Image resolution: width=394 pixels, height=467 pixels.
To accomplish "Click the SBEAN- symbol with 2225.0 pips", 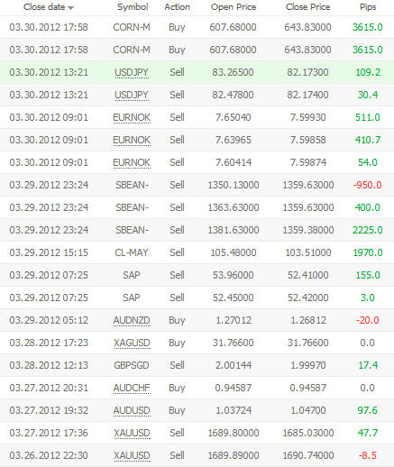I will (x=132, y=230).
